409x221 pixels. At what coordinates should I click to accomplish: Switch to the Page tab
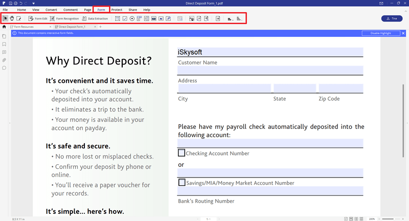click(87, 10)
